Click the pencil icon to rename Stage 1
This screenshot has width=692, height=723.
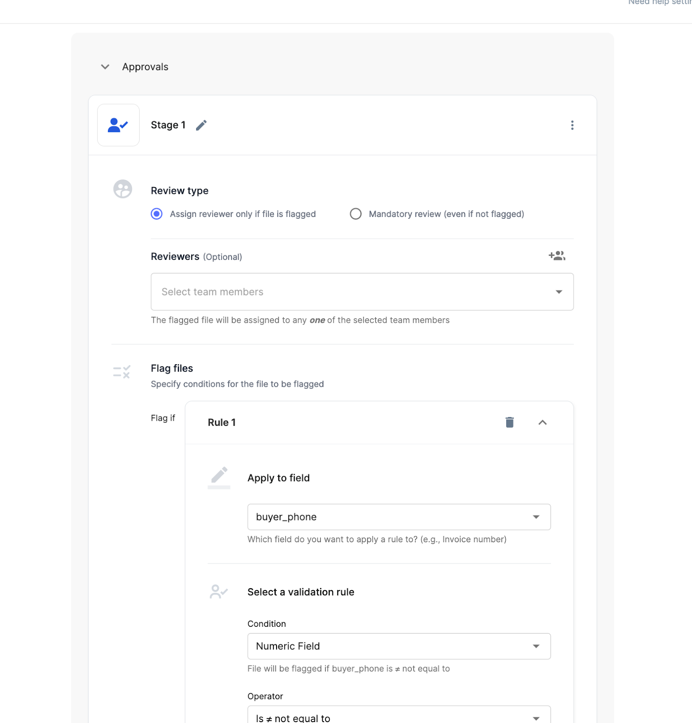point(201,125)
